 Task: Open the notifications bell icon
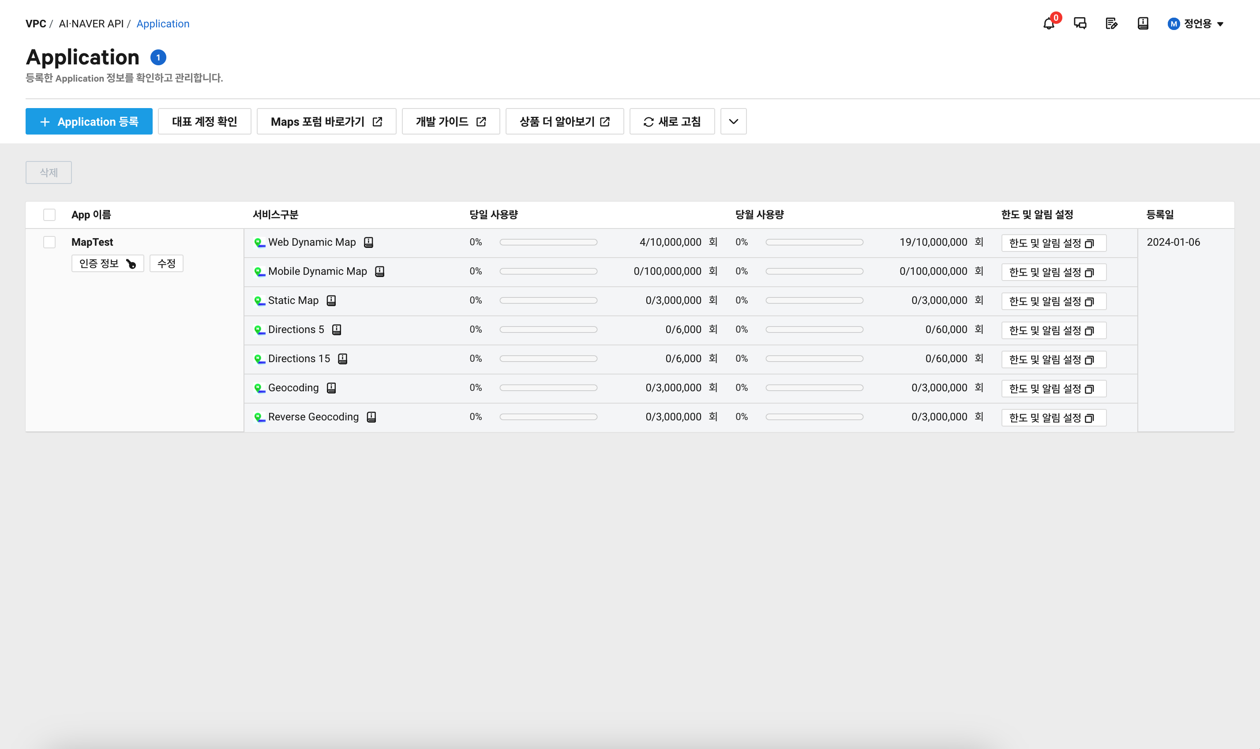1049,24
